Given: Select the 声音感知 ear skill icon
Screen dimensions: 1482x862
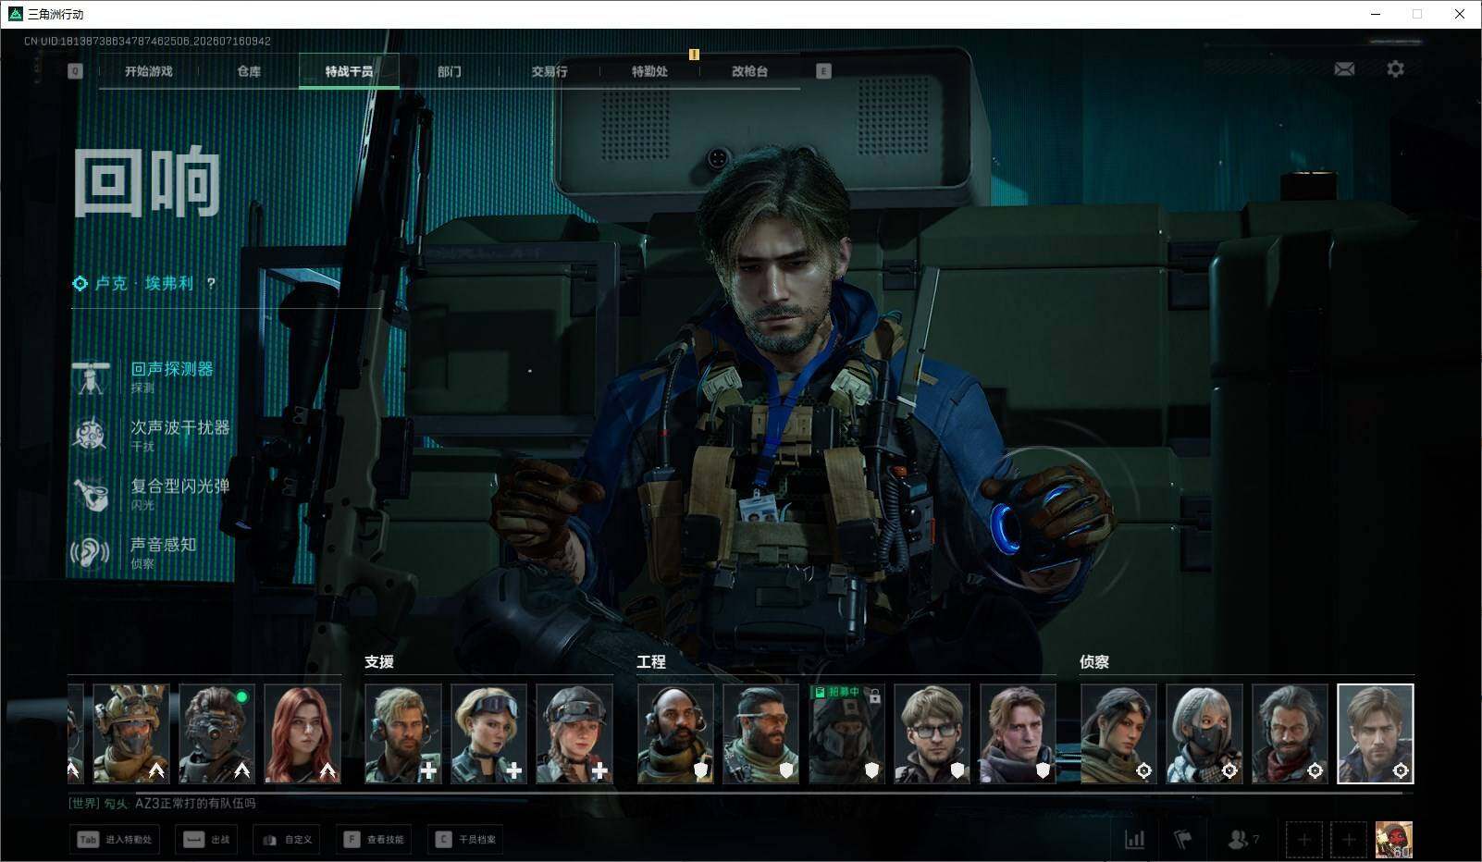Looking at the screenshot, I should 91,552.
